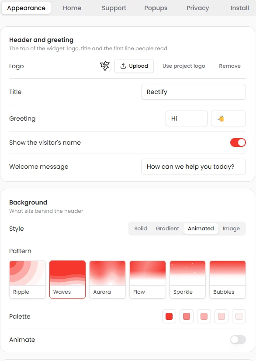Click the second palette swatch

(x=187, y=316)
